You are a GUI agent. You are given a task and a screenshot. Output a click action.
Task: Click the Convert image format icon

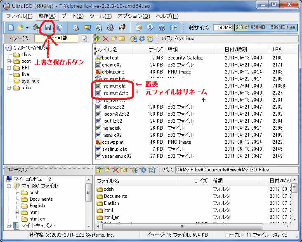click(87, 28)
